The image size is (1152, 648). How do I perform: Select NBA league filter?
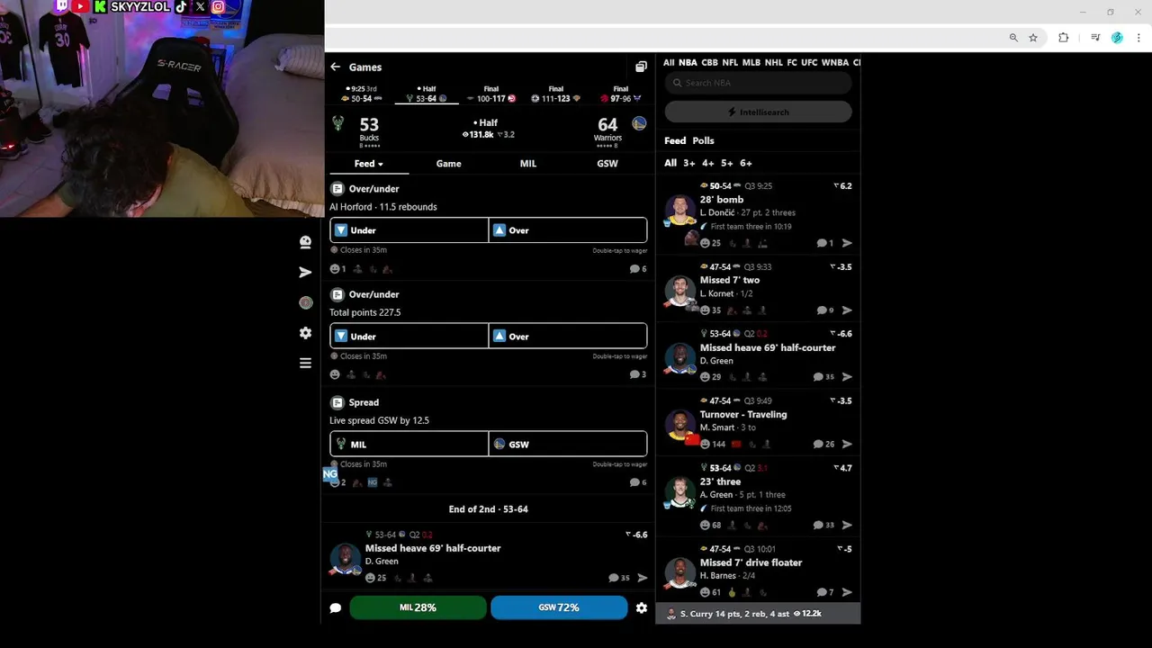pyautogui.click(x=688, y=63)
